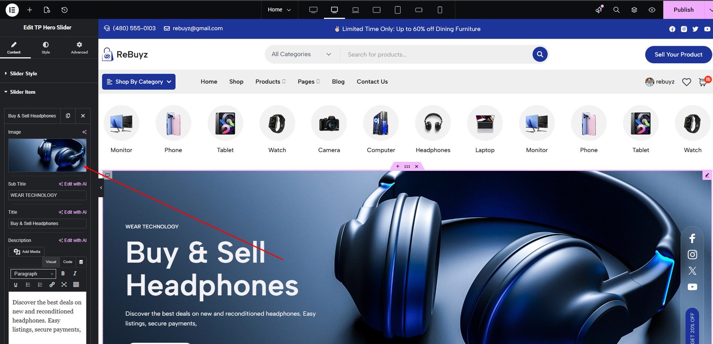Switch to the Advanced tab
The height and width of the screenshot is (344, 713).
(x=79, y=48)
